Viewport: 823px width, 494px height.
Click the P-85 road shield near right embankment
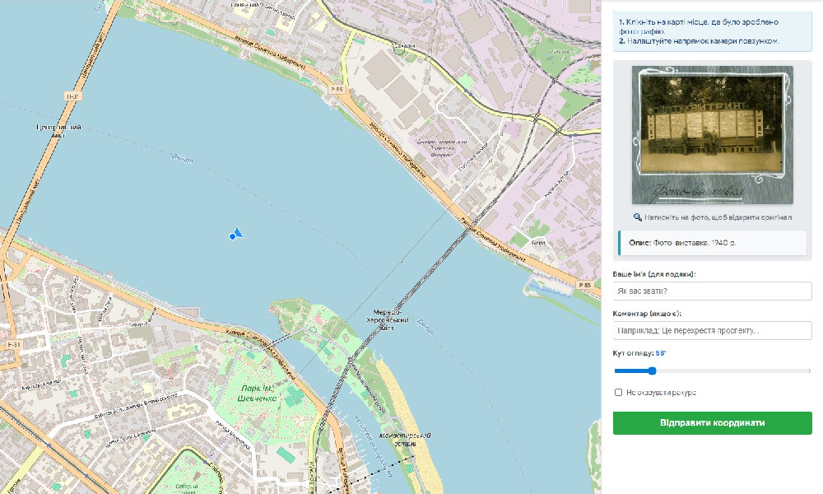(584, 285)
